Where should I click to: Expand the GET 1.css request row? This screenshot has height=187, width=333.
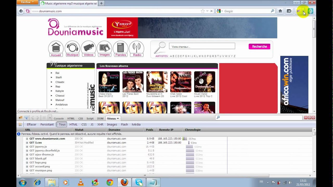pyautogui.click(x=27, y=143)
